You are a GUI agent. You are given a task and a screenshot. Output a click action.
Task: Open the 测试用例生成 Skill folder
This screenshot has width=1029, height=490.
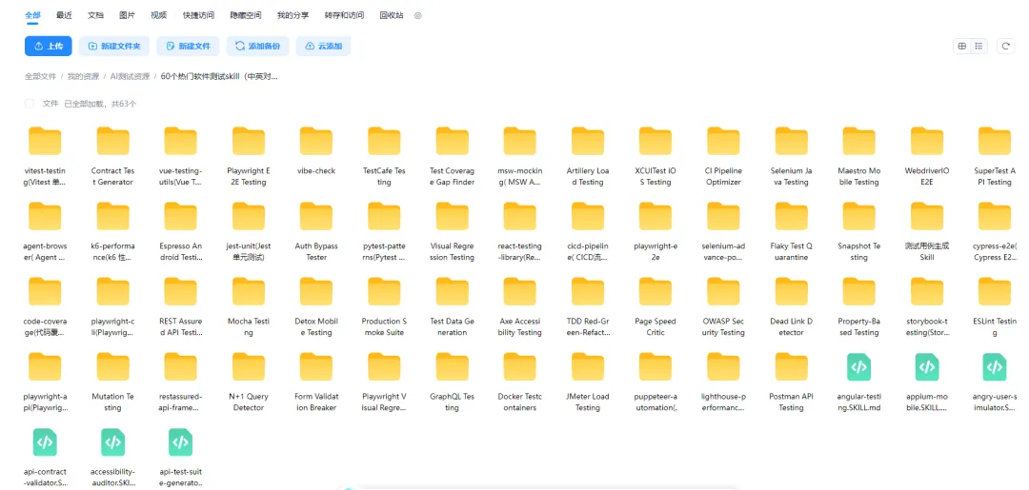coord(927,217)
